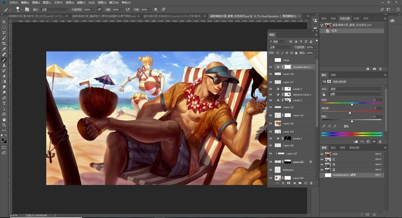
Task: Expand flow value dropdown arrow
Action: pos(121,10)
